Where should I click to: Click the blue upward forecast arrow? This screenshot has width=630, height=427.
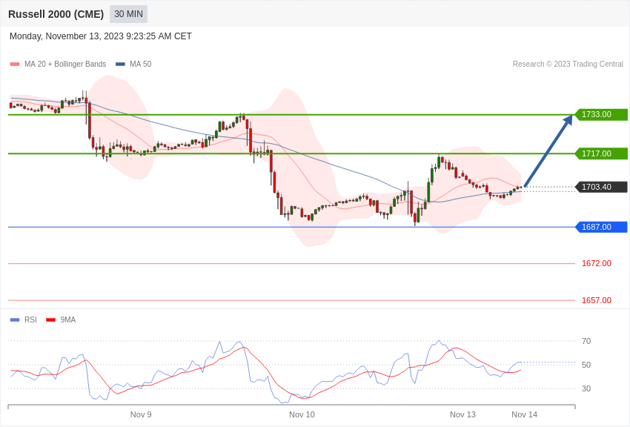[548, 151]
